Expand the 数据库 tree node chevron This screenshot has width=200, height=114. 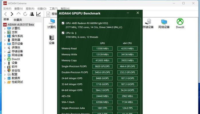[x=5, y=78]
